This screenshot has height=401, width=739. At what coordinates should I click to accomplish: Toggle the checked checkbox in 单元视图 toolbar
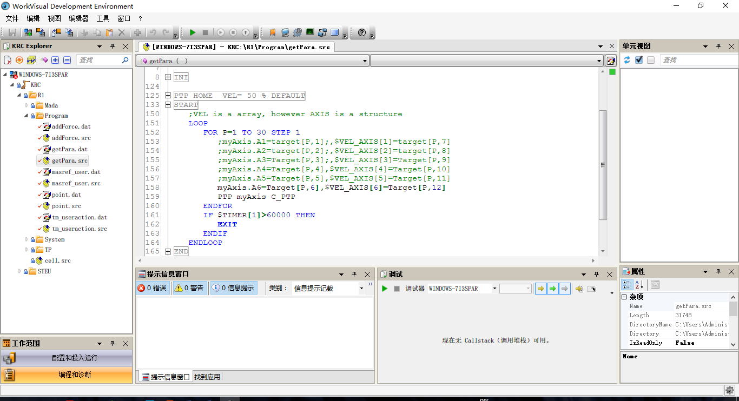click(639, 60)
